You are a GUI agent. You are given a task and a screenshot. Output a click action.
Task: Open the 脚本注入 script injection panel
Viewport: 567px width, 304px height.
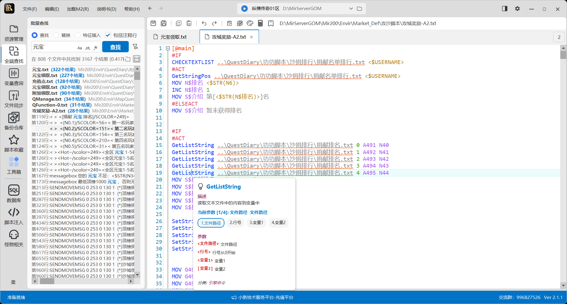[x=14, y=216]
